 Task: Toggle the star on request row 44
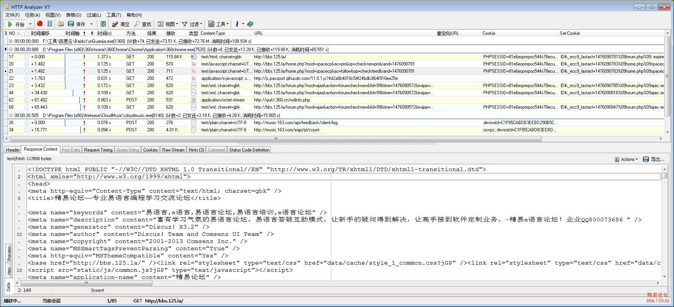27,93
